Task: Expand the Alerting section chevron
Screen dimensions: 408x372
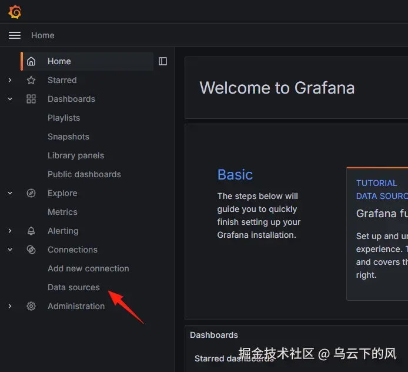Action: 10,231
